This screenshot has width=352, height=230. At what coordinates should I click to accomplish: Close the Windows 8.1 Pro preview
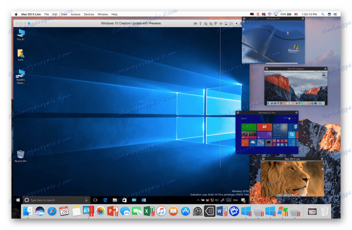pyautogui.click(x=238, y=112)
